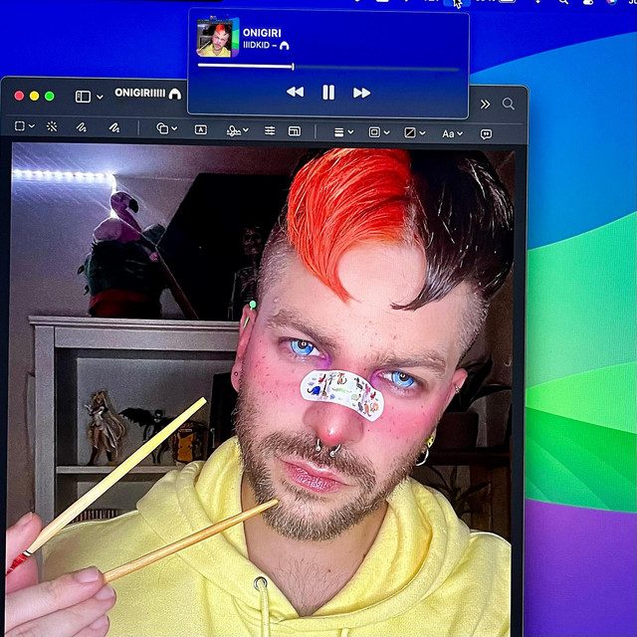Rewind to the previous track
This screenshot has width=637, height=637.
[295, 93]
